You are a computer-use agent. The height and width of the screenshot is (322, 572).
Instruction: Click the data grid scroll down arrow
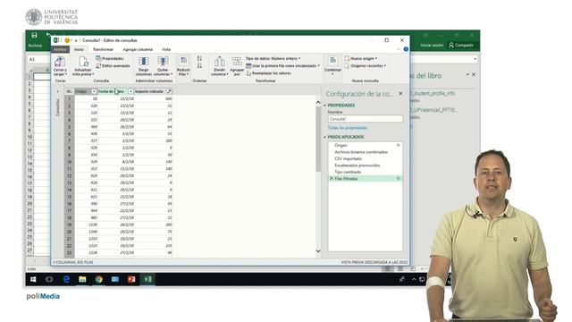click(318, 251)
